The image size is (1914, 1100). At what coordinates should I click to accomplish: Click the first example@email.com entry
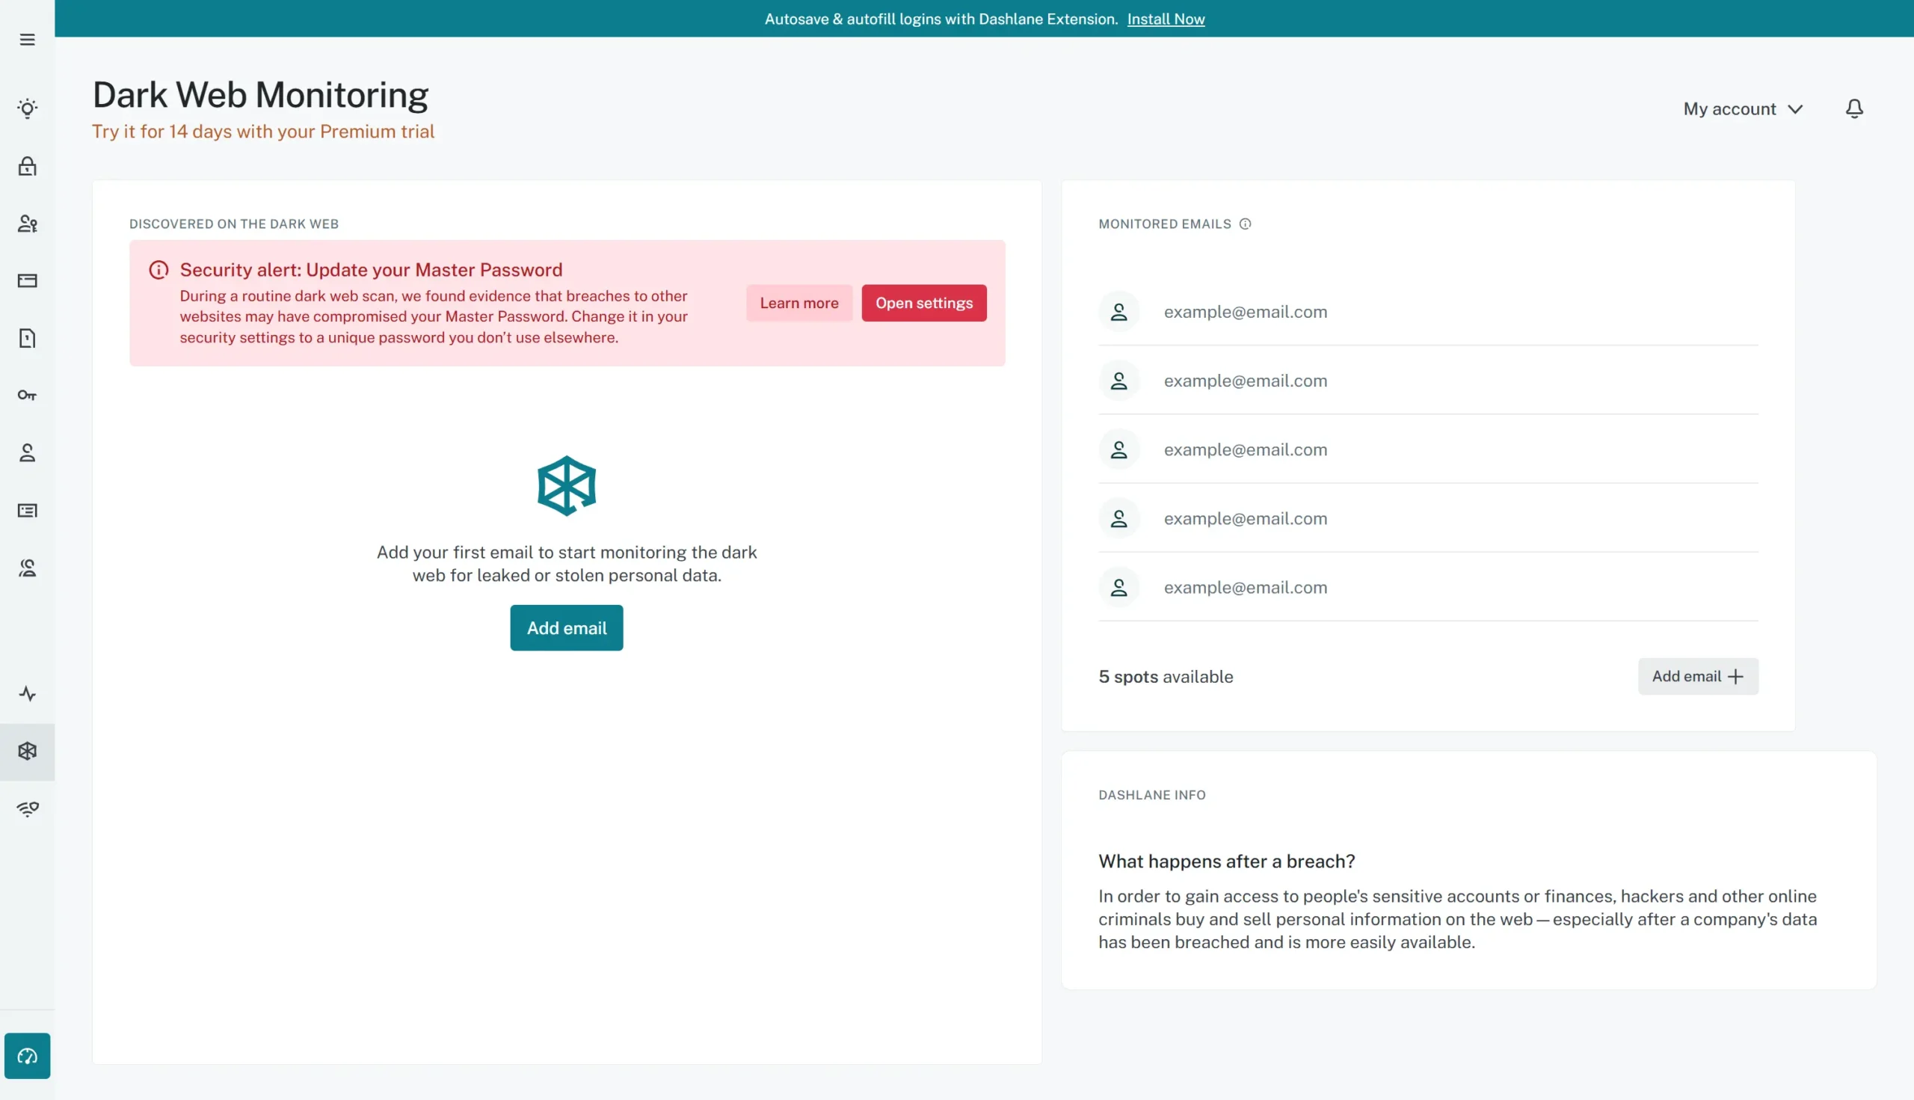pos(1245,311)
